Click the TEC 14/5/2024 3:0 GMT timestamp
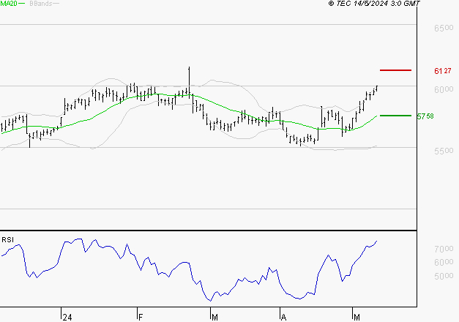The height and width of the screenshot is (322, 459). [374, 4]
